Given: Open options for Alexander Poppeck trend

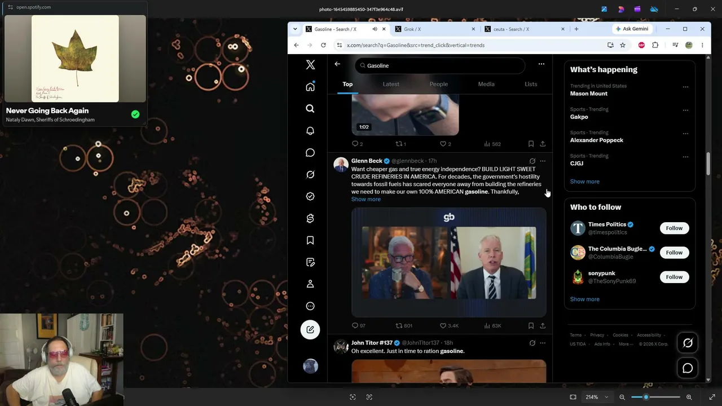Looking at the screenshot, I should coord(685,134).
